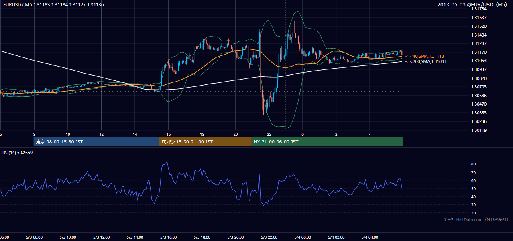Click the bottom time label 5/3 12:00
The width and height of the screenshot is (513, 241).
coord(101,237)
